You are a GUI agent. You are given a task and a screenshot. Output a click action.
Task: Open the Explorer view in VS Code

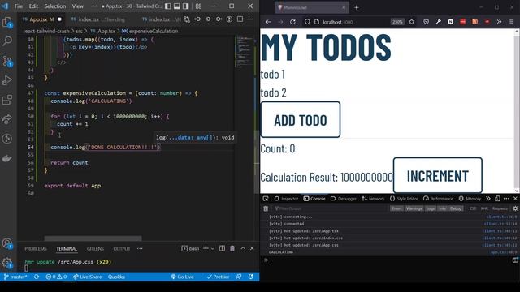click(x=7, y=22)
